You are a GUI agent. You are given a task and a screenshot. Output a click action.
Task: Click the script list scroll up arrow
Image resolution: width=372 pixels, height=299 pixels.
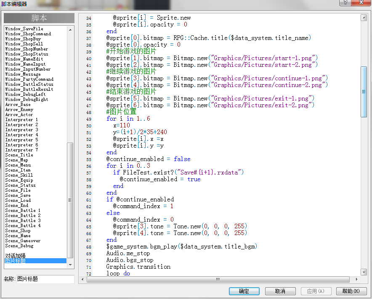point(70,29)
